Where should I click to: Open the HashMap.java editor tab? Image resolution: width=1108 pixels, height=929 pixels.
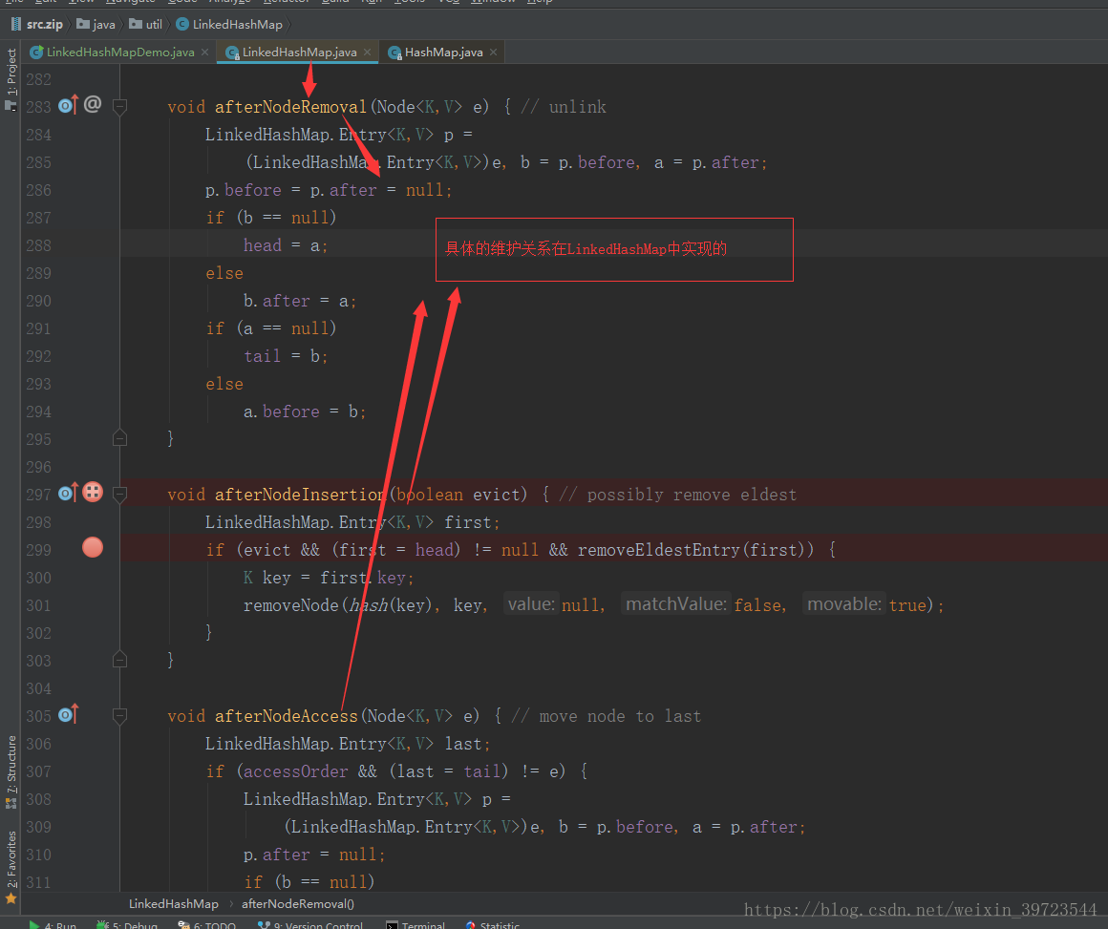point(443,53)
